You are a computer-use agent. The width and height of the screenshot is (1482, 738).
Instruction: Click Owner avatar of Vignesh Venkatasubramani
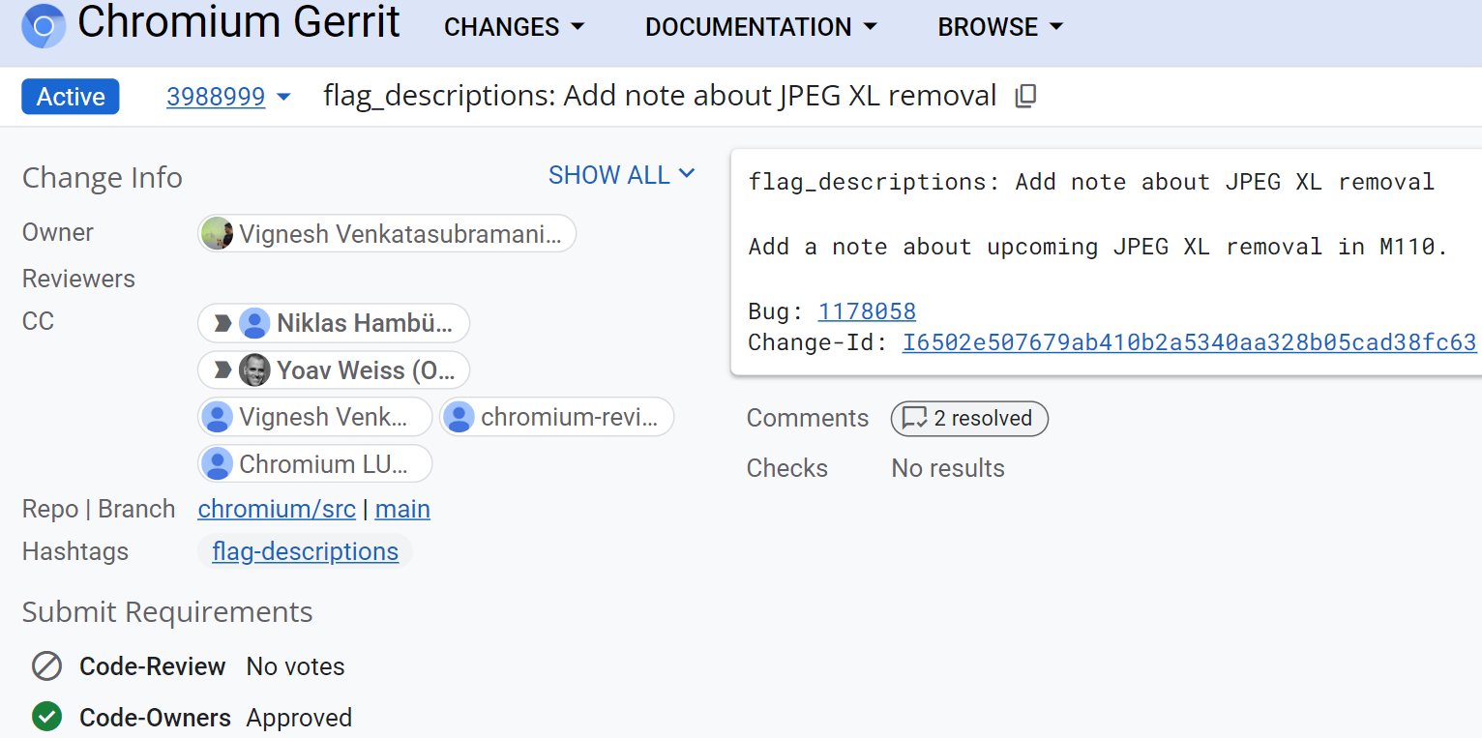(218, 233)
